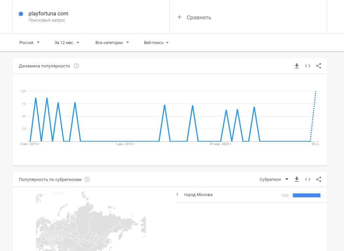
Task: Click the dotted forecast peak on chart
Action: 316,92
